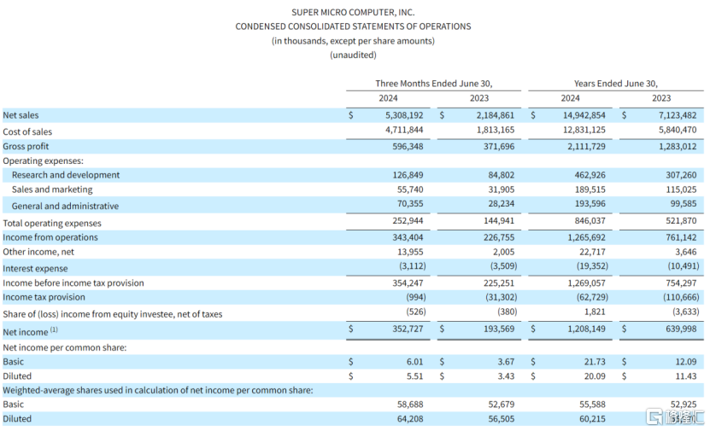The width and height of the screenshot is (710, 431).
Task: Select General and administrative value 193,596
Action: pos(590,204)
